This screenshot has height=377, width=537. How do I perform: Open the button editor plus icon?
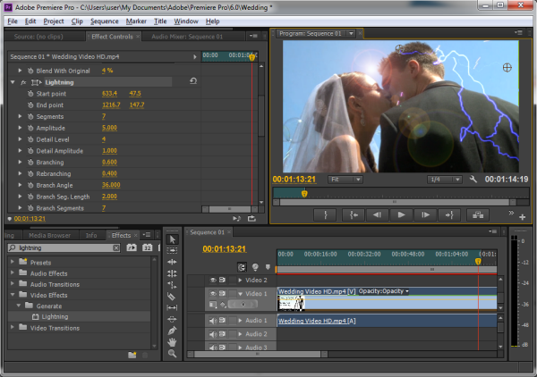(523, 217)
